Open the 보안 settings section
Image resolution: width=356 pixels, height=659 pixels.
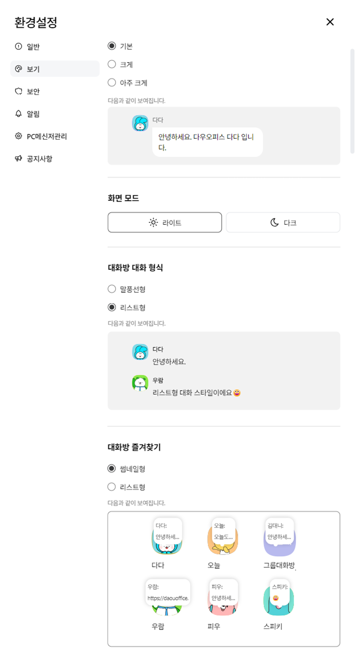[33, 92]
